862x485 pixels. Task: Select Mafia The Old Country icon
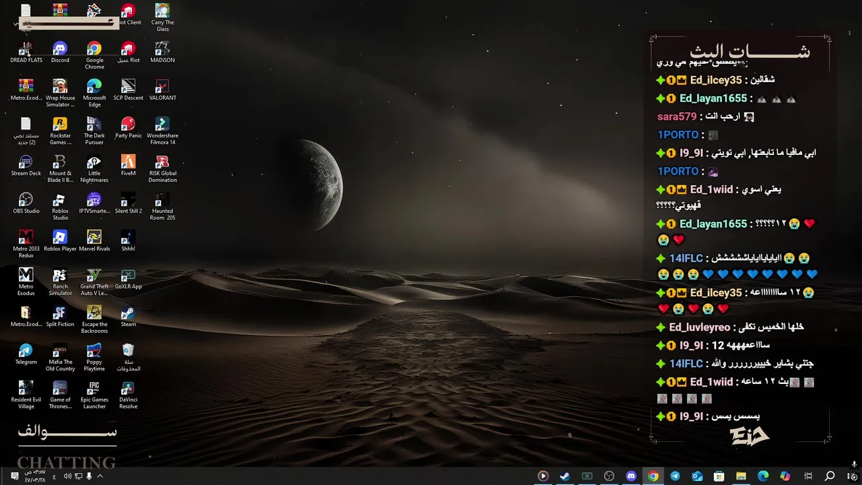[60, 358]
